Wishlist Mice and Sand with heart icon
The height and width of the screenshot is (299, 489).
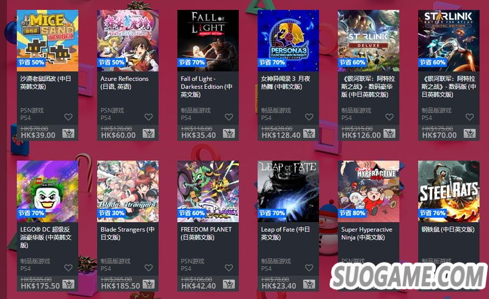68,117
